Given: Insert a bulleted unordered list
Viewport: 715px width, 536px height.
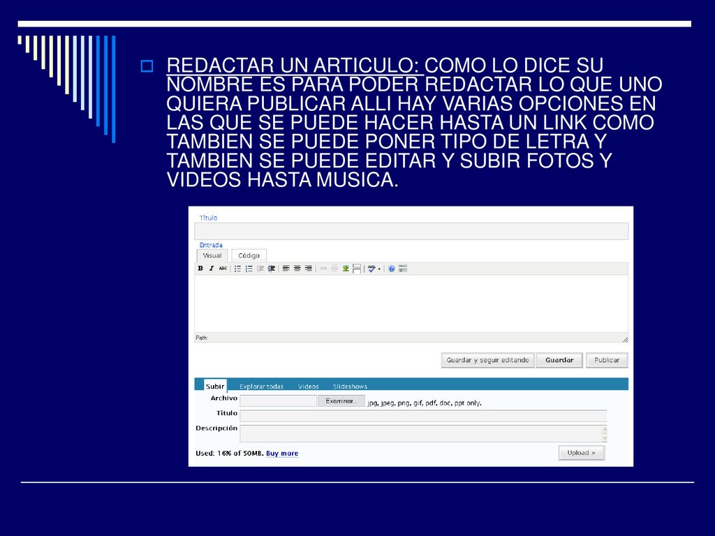Looking at the screenshot, I should pyautogui.click(x=237, y=269).
